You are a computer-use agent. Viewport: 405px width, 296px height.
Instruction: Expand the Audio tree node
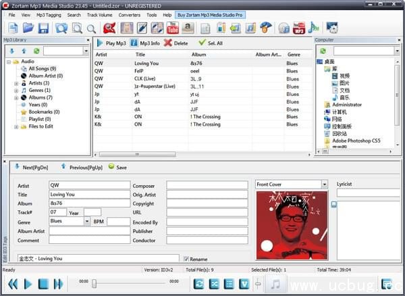pos(9,61)
